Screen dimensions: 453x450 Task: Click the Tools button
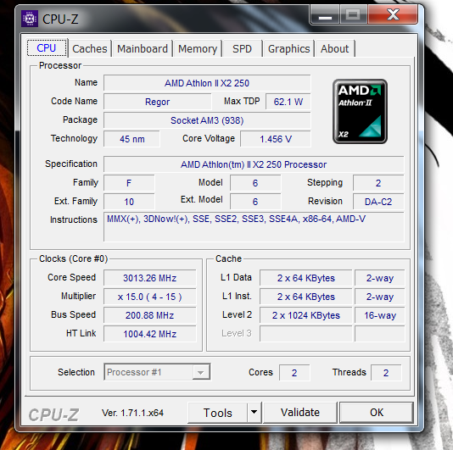(217, 413)
